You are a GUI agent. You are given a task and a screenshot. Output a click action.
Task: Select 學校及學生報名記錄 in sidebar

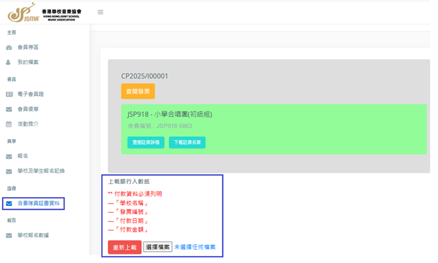(x=41, y=171)
